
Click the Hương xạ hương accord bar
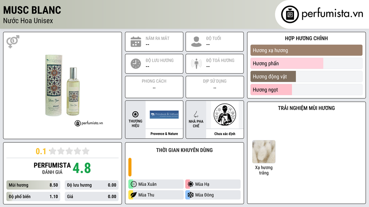click(306, 50)
